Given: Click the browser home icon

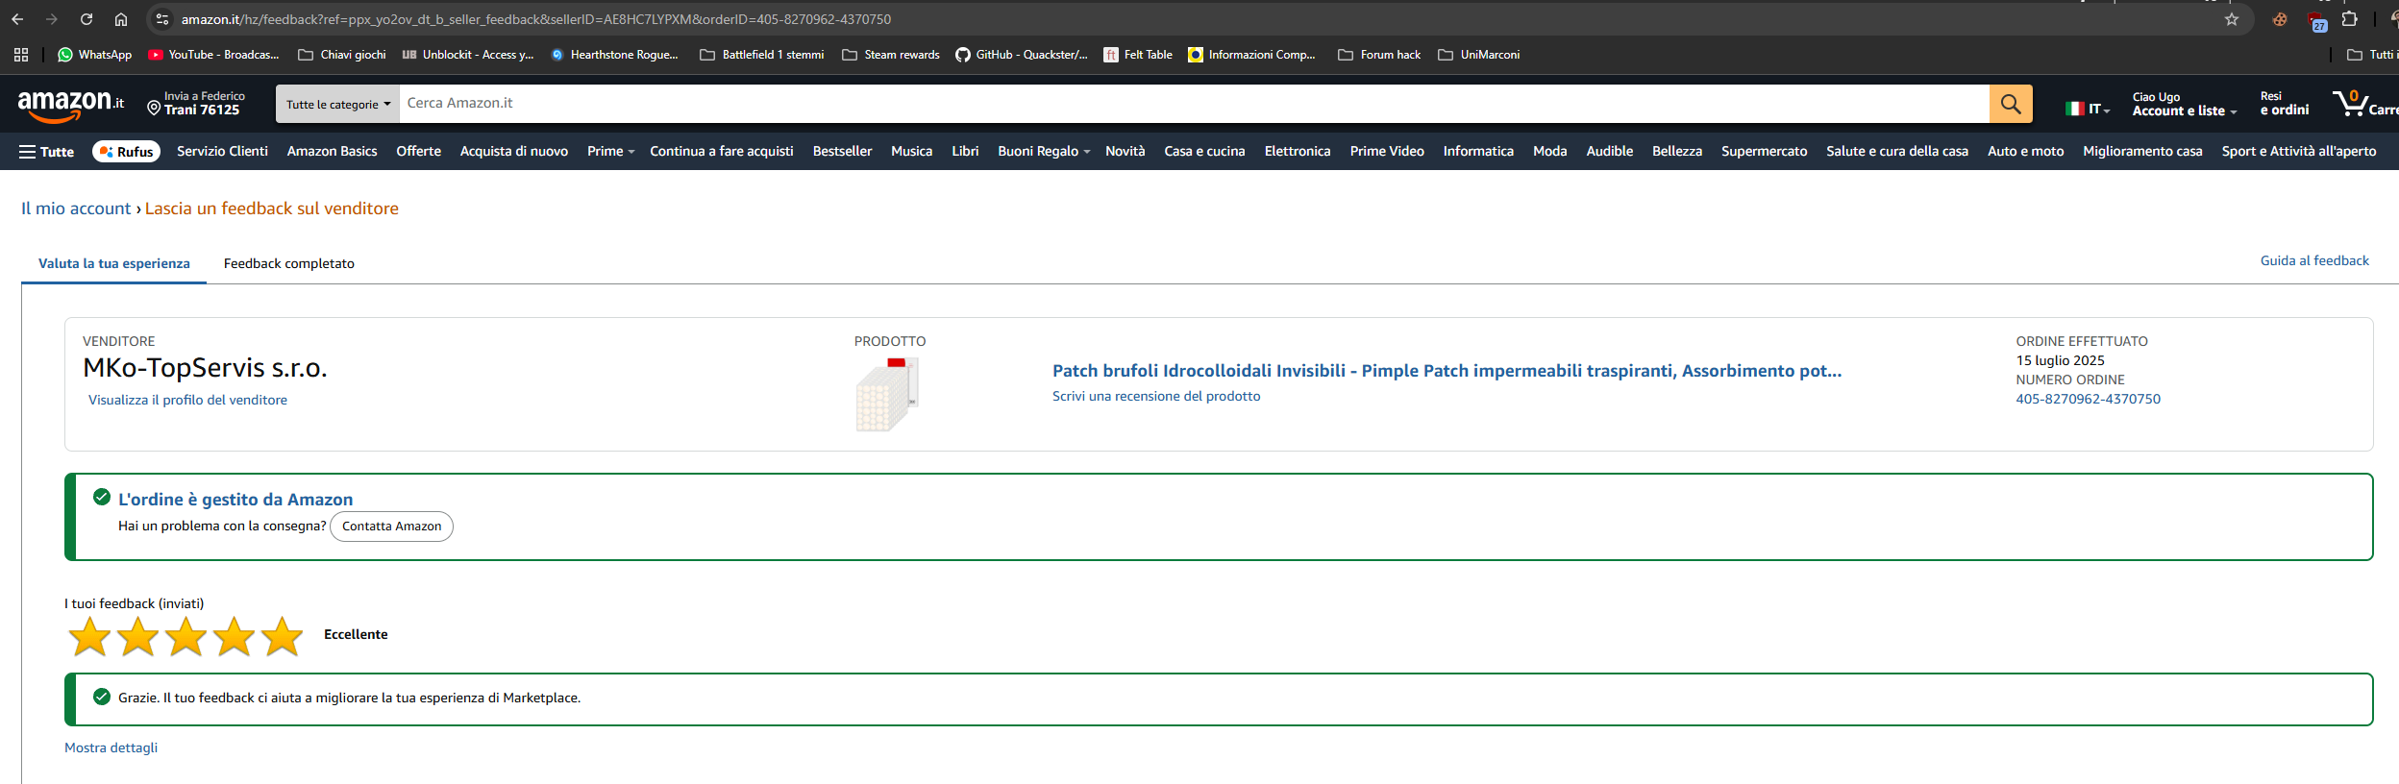Looking at the screenshot, I should click(121, 19).
